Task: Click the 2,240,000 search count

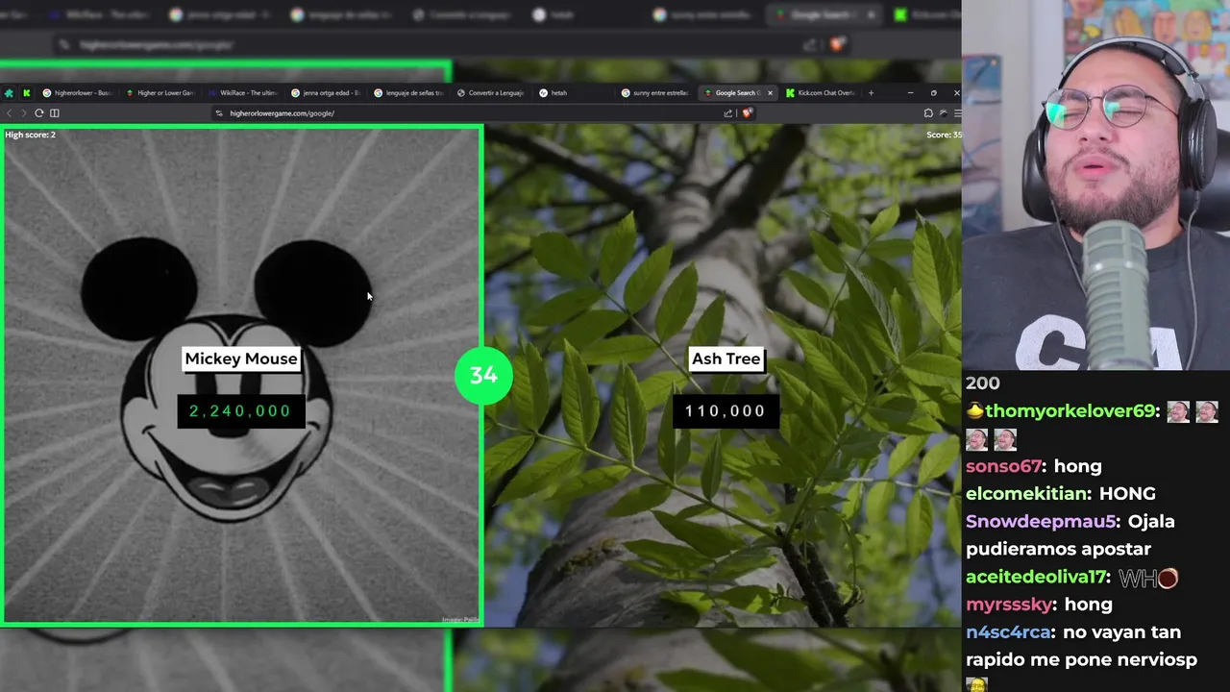Action: point(240,411)
